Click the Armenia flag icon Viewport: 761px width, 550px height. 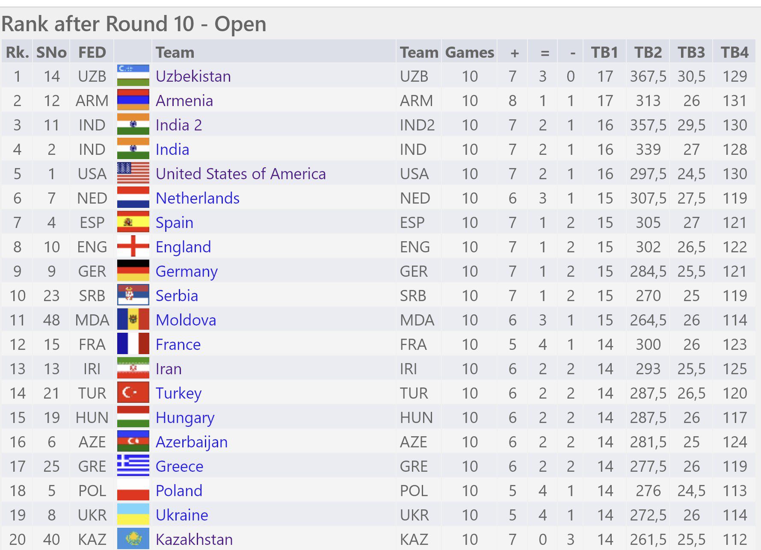(x=133, y=100)
